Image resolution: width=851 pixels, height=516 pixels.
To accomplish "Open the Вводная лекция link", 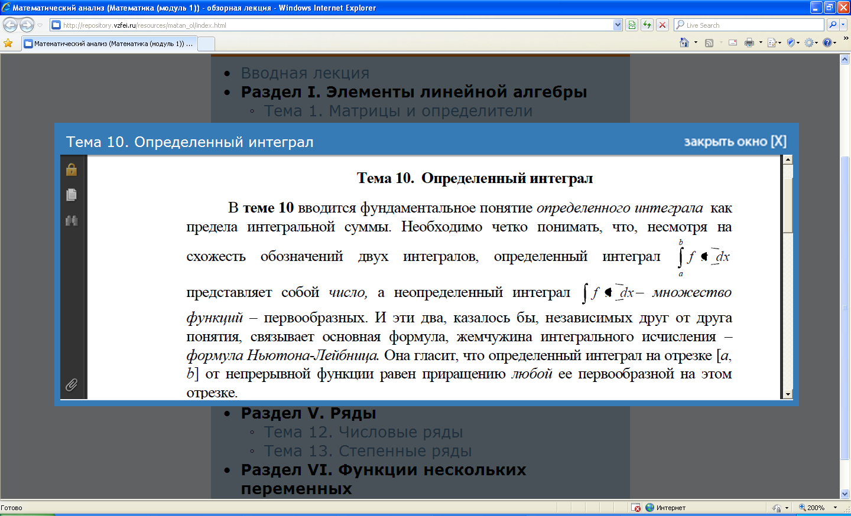I will click(x=305, y=73).
